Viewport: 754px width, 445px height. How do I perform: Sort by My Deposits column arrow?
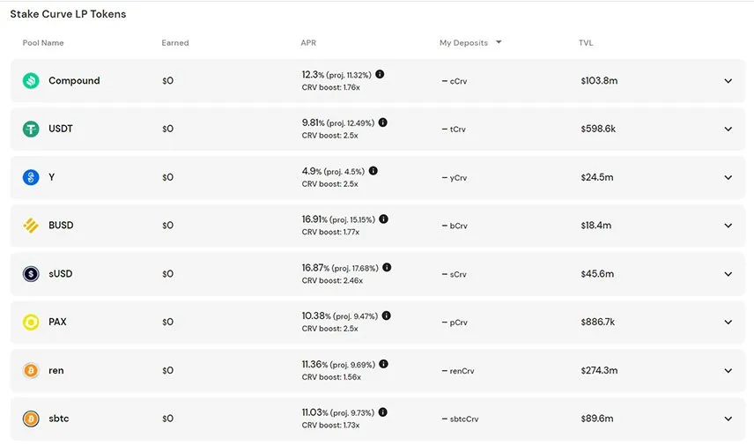tap(499, 42)
